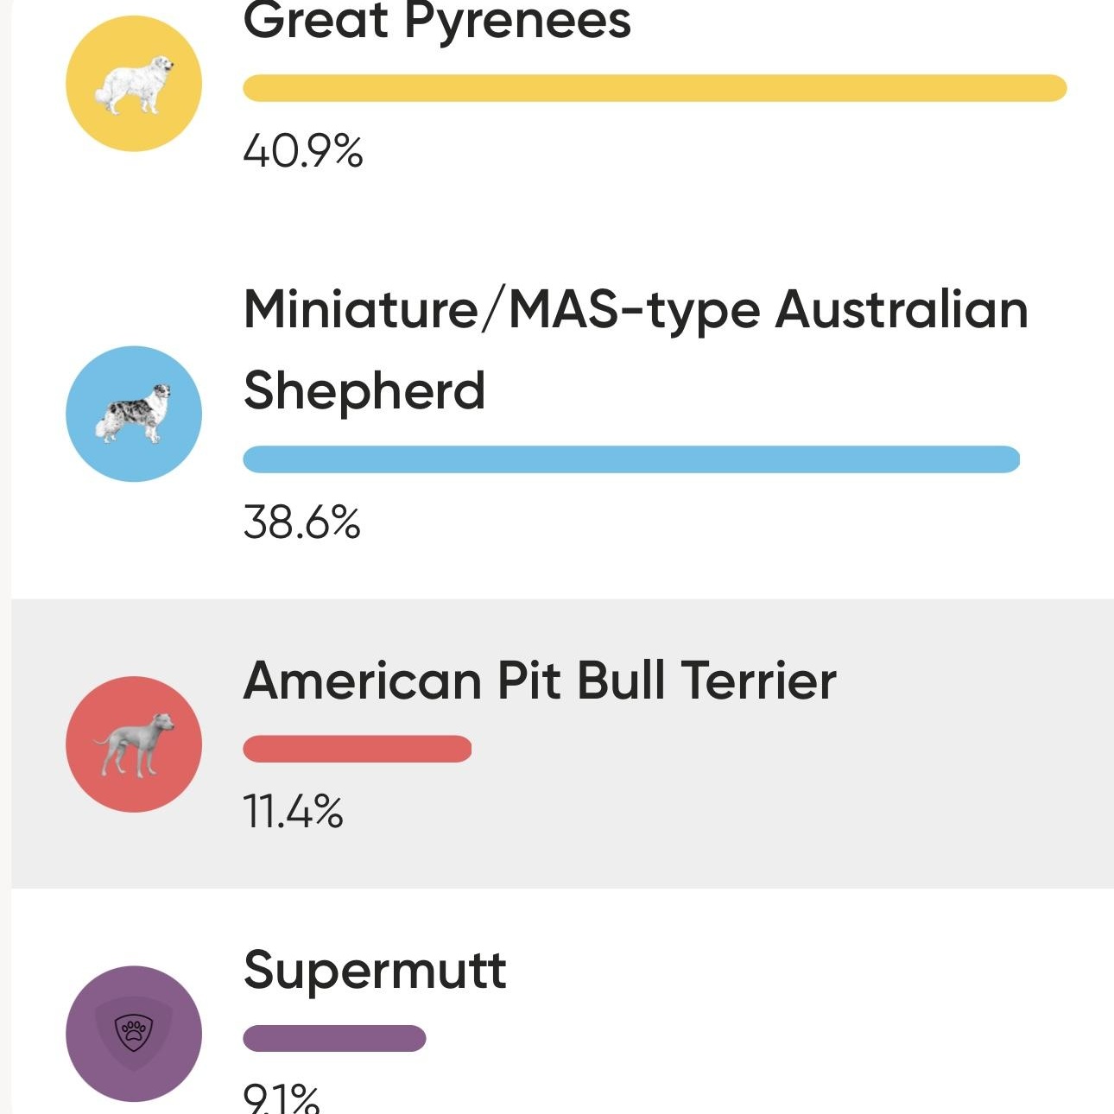Click the red American Pit Bull Terrier icon
The image size is (1114, 1114).
point(134,744)
